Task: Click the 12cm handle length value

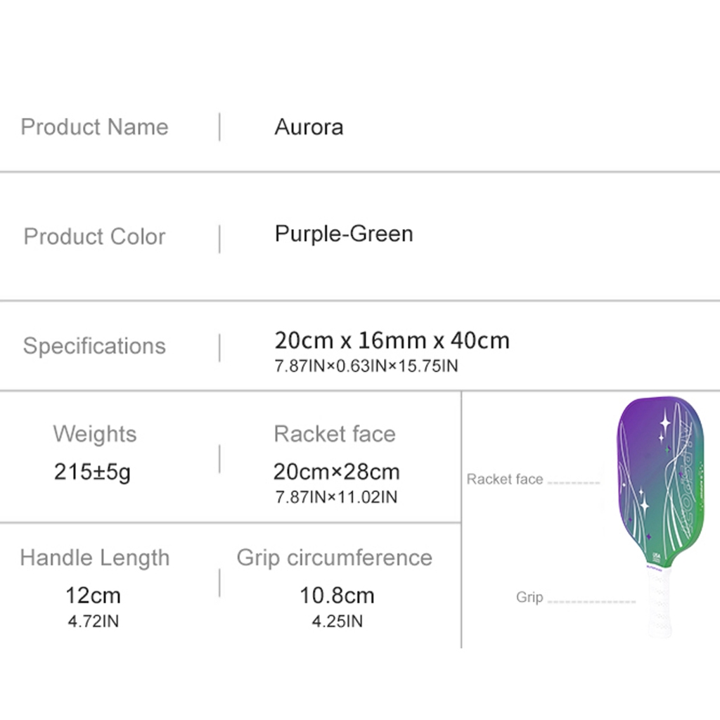Action: tap(94, 596)
